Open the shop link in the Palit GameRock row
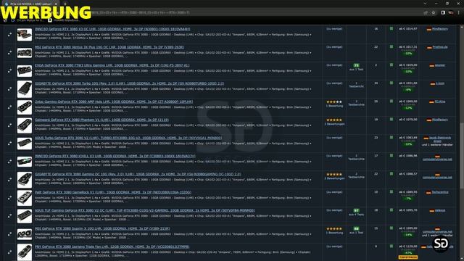The width and height of the screenshot is (464, 261). click(440, 192)
